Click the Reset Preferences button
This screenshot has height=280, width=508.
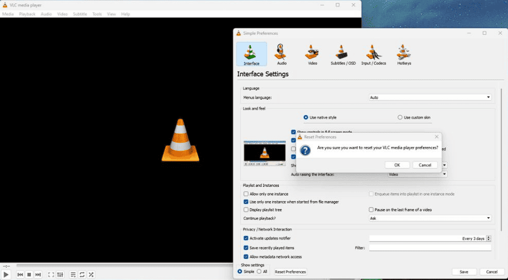tap(290, 272)
